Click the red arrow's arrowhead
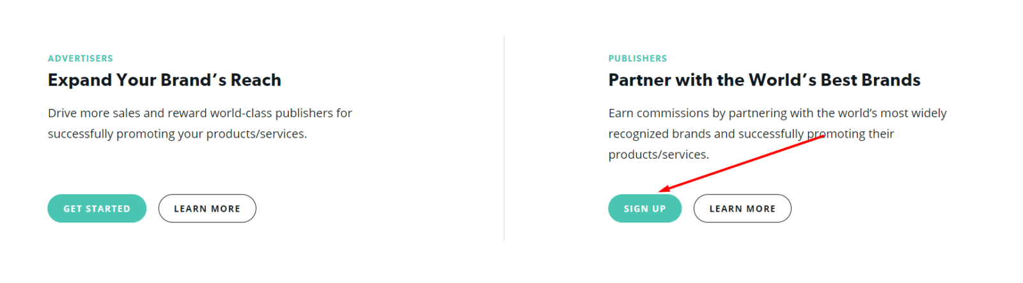The image size is (1023, 283). click(663, 189)
